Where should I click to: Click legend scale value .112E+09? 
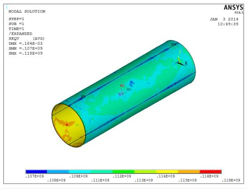pos(122,176)
